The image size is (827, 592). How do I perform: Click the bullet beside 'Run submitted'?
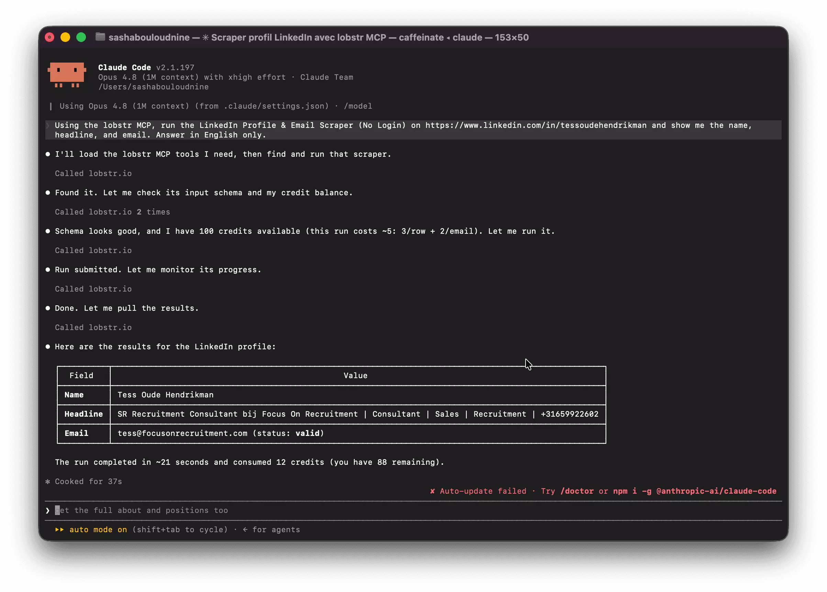48,270
